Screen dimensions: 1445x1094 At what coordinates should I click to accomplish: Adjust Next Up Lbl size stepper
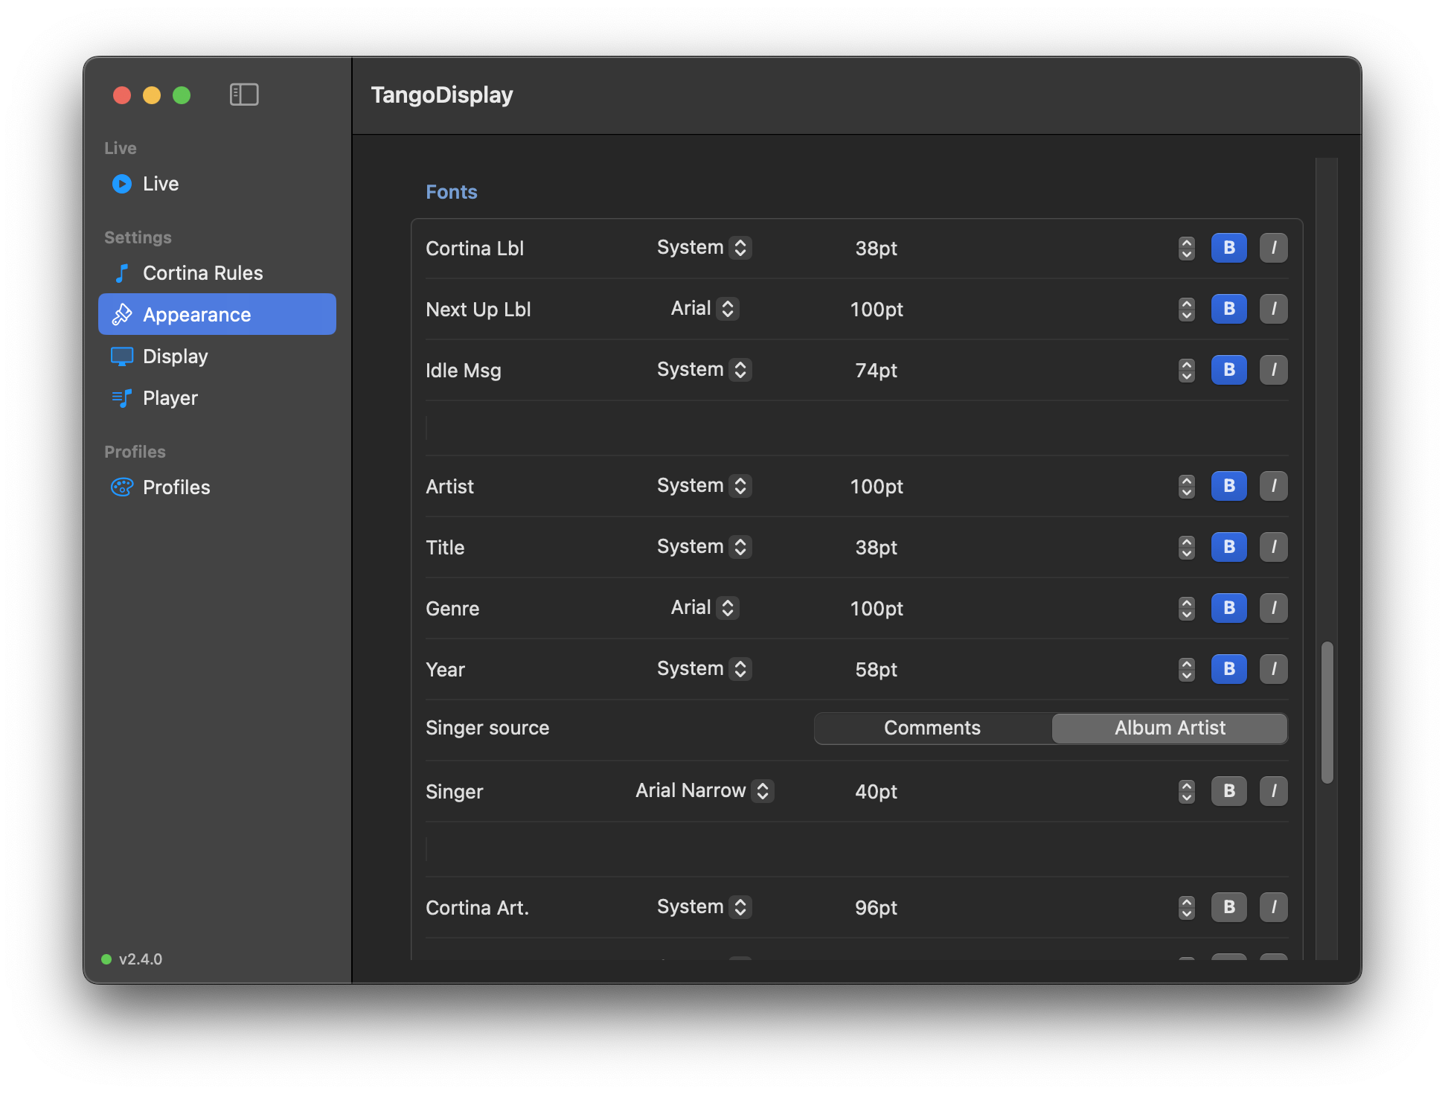pyautogui.click(x=1187, y=309)
